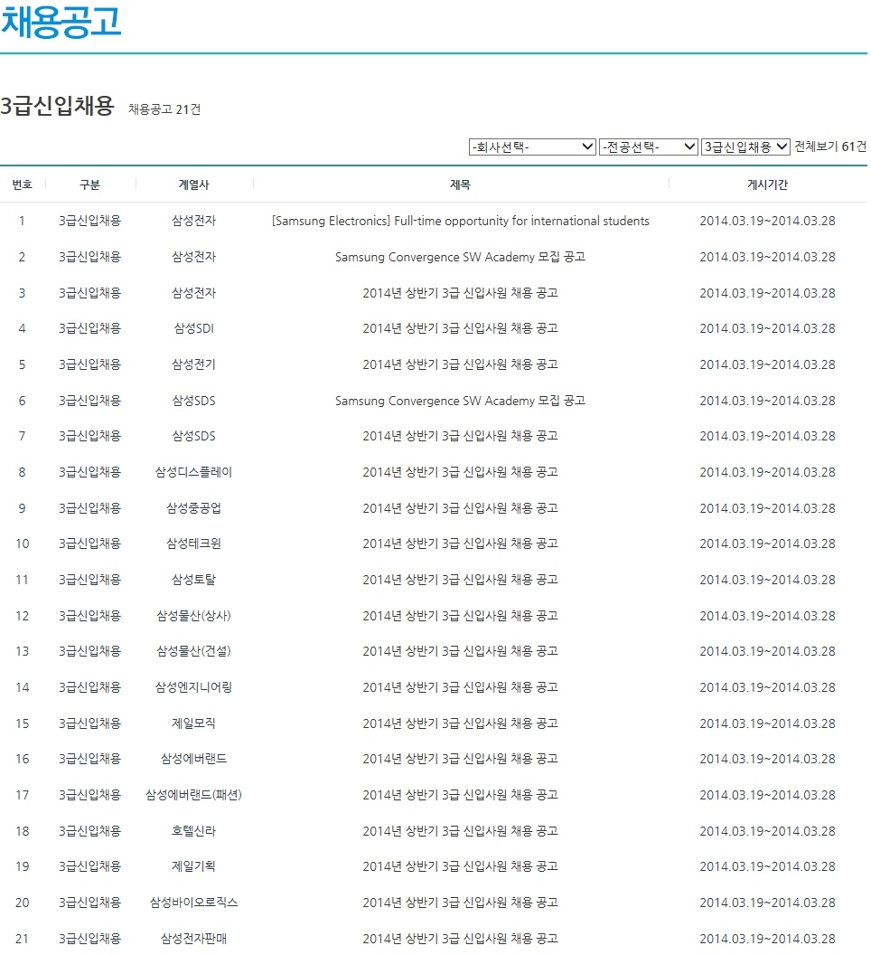Select the 제일모직 affiliate cell
This screenshot has height=955, width=871.
click(x=193, y=723)
